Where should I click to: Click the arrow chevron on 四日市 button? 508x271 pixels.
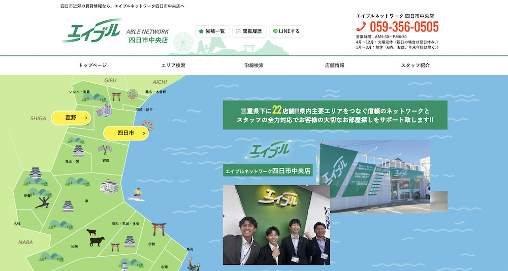(x=144, y=133)
